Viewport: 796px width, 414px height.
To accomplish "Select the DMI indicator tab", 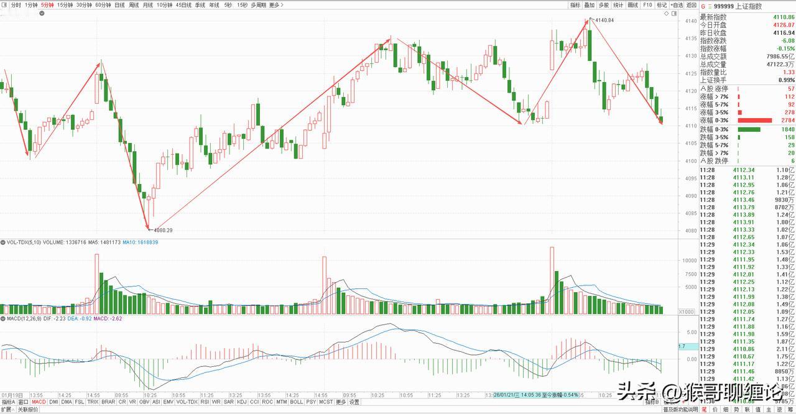I will [53, 402].
